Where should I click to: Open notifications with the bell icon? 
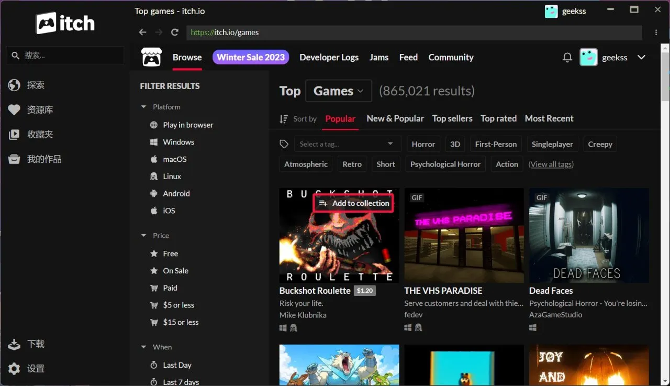(567, 58)
